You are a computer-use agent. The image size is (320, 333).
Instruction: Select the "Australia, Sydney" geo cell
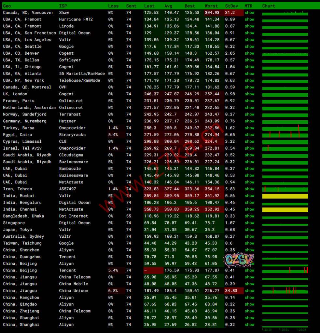23,236
